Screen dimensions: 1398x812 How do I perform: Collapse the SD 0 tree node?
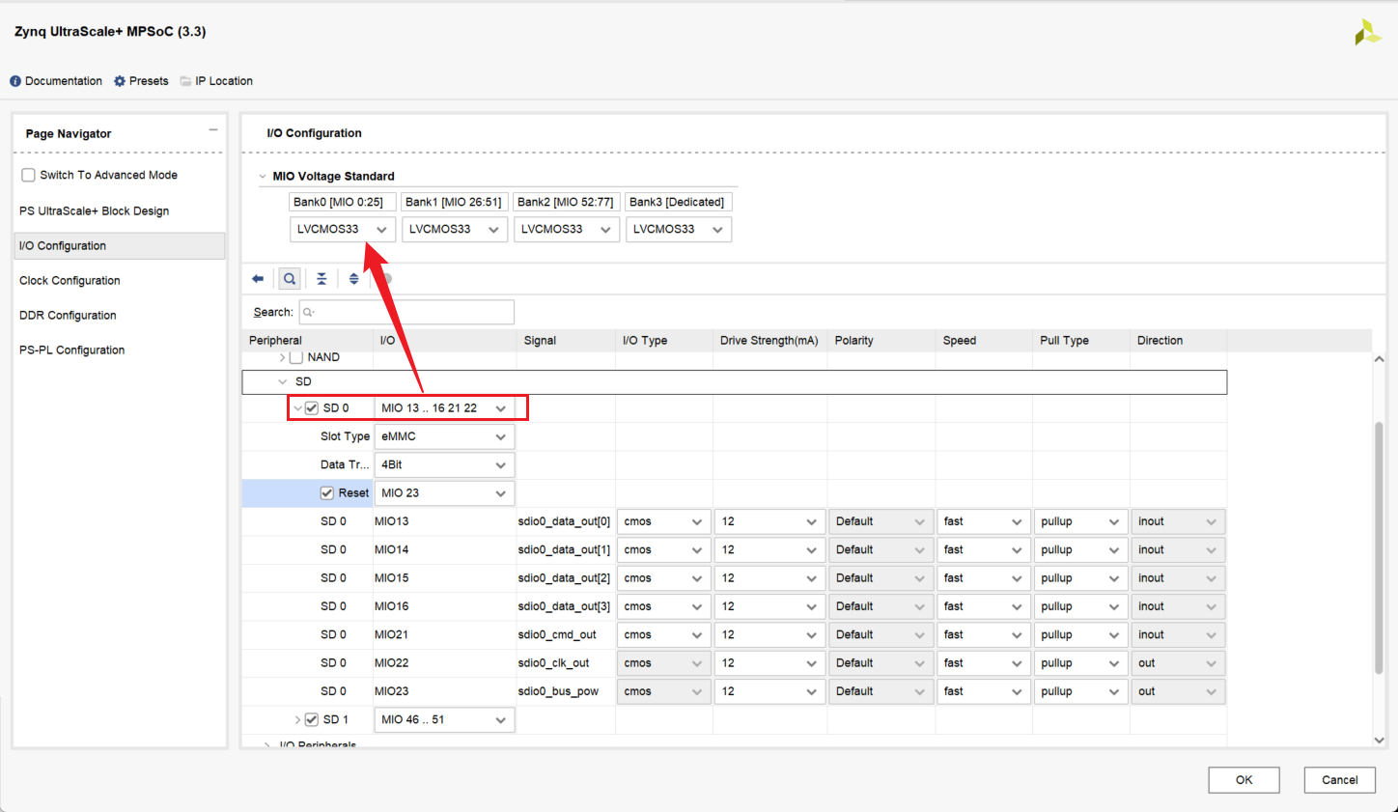click(x=297, y=408)
